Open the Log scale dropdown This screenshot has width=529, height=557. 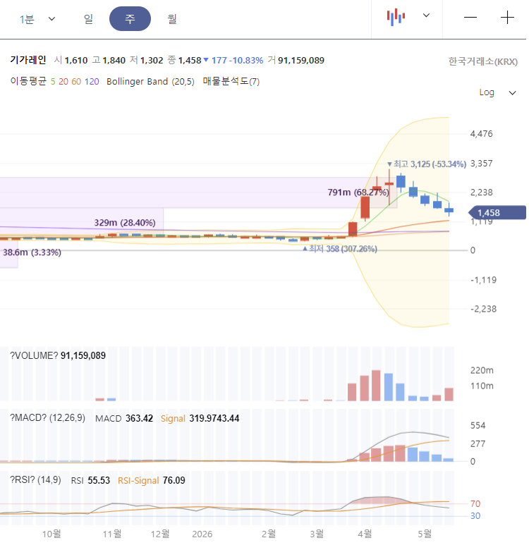(497, 92)
